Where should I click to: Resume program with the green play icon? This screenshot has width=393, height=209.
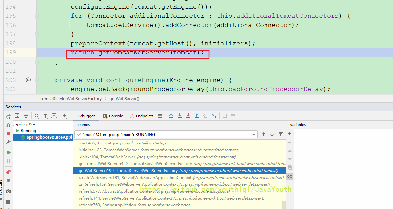[x=8, y=152]
